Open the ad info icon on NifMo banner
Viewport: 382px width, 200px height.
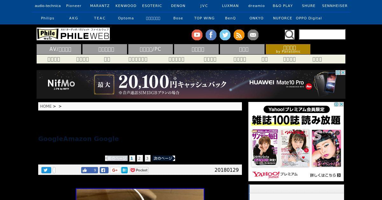(338, 73)
